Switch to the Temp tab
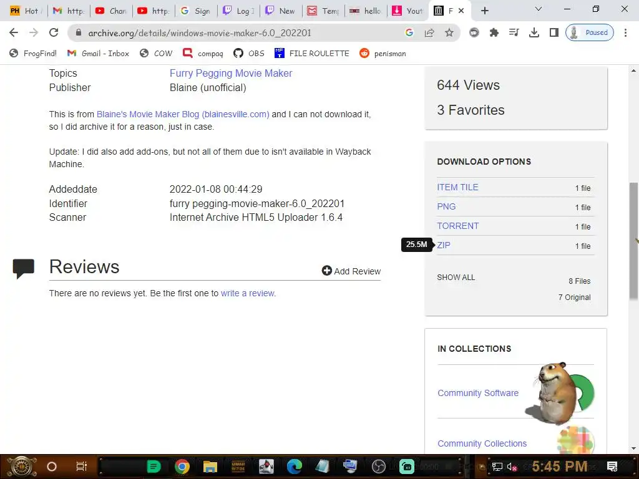This screenshot has width=639, height=479. (x=323, y=11)
